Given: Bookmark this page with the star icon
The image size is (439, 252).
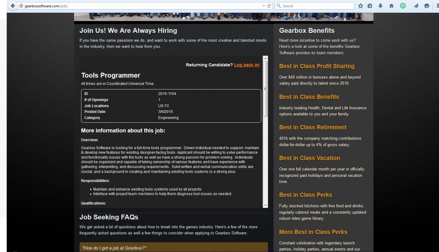Looking at the screenshot, I should tap(361, 6).
